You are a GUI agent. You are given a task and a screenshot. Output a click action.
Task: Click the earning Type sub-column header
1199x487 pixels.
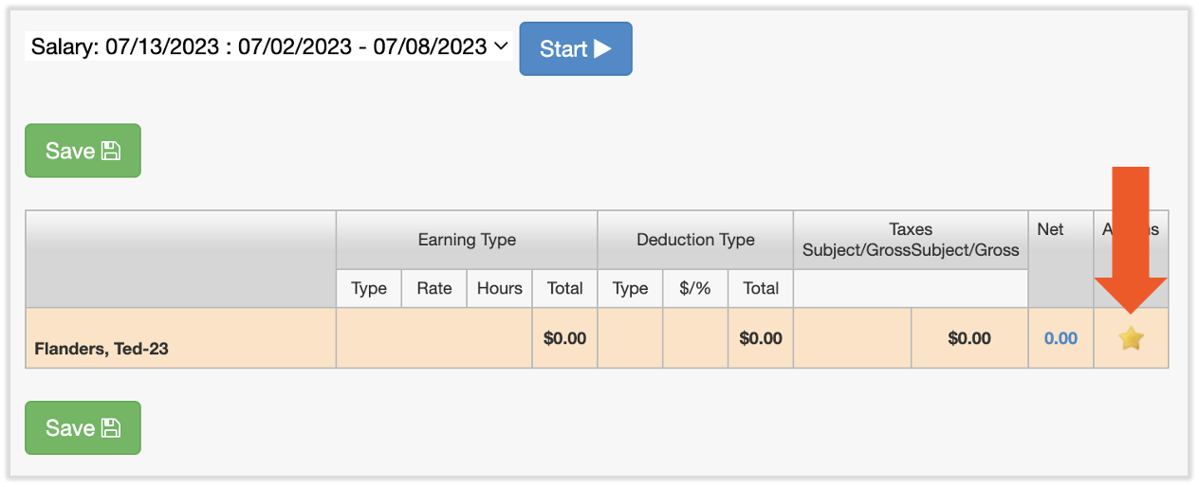click(369, 288)
